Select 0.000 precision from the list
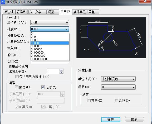 pos(50,43)
